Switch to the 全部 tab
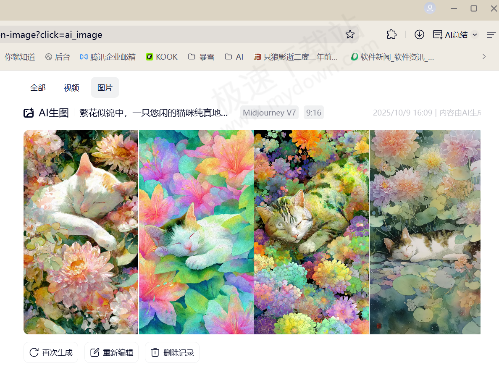The image size is (499, 365). [38, 88]
